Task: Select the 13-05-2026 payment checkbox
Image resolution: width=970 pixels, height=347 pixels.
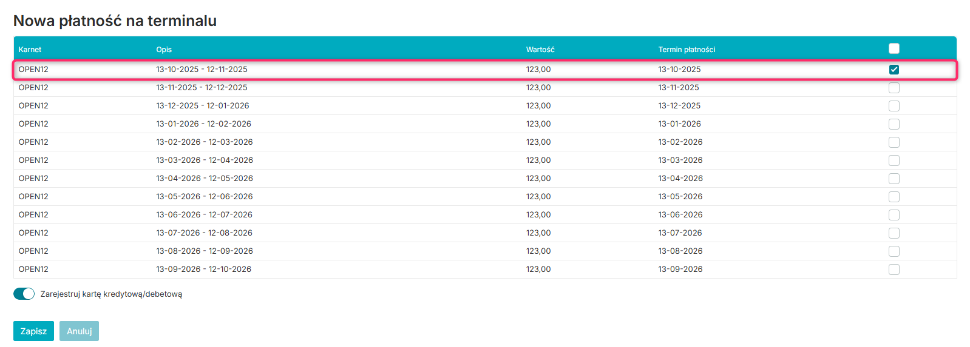Action: (894, 197)
